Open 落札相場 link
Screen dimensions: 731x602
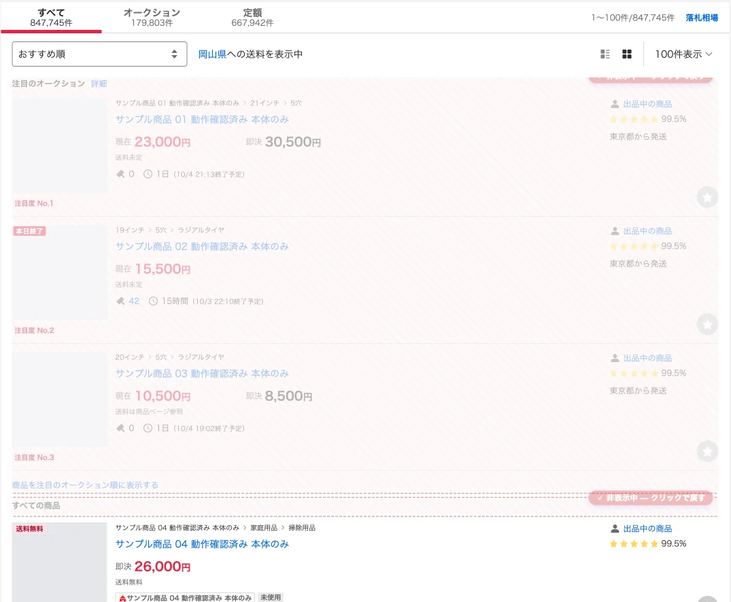[702, 18]
